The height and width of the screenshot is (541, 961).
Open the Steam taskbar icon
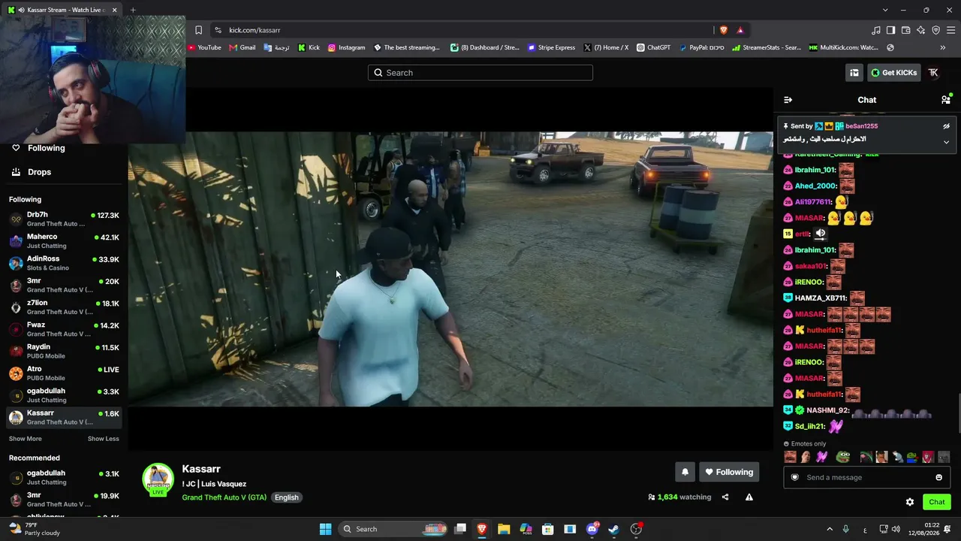point(613,529)
